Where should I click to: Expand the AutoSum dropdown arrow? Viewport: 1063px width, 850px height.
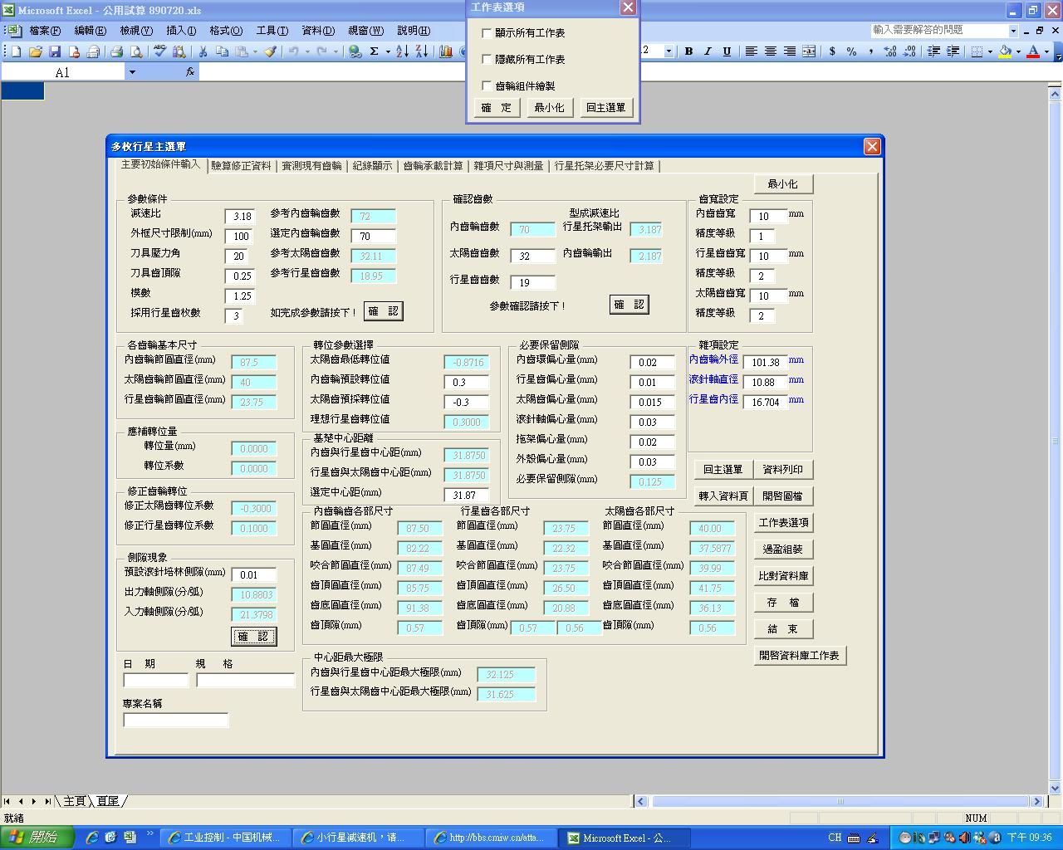click(387, 51)
